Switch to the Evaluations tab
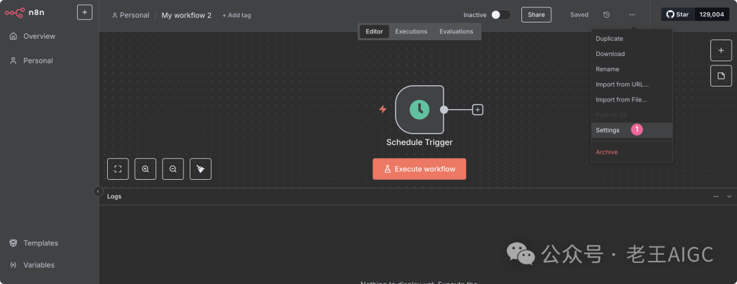This screenshot has height=284, width=737. coord(457,31)
